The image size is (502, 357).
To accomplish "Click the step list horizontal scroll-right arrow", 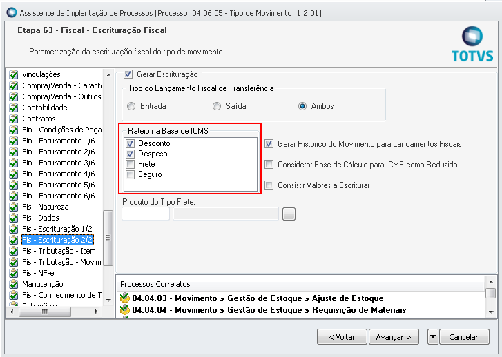I will [x=97, y=312].
